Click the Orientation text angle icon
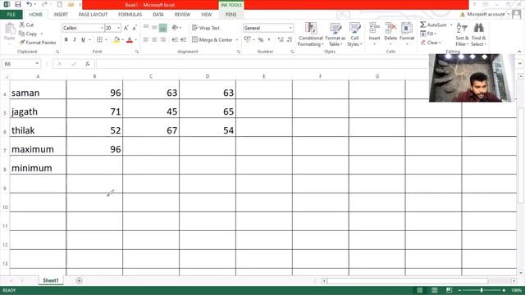Image resolution: width=525 pixels, height=295 pixels. coord(175,28)
